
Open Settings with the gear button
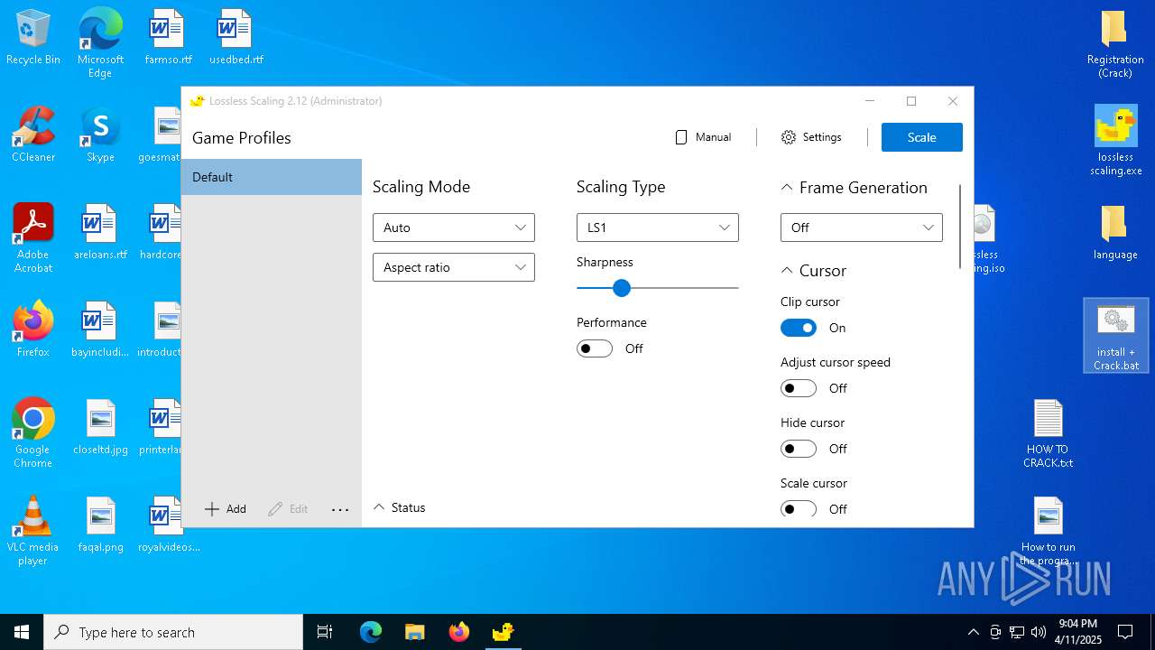[x=811, y=137]
